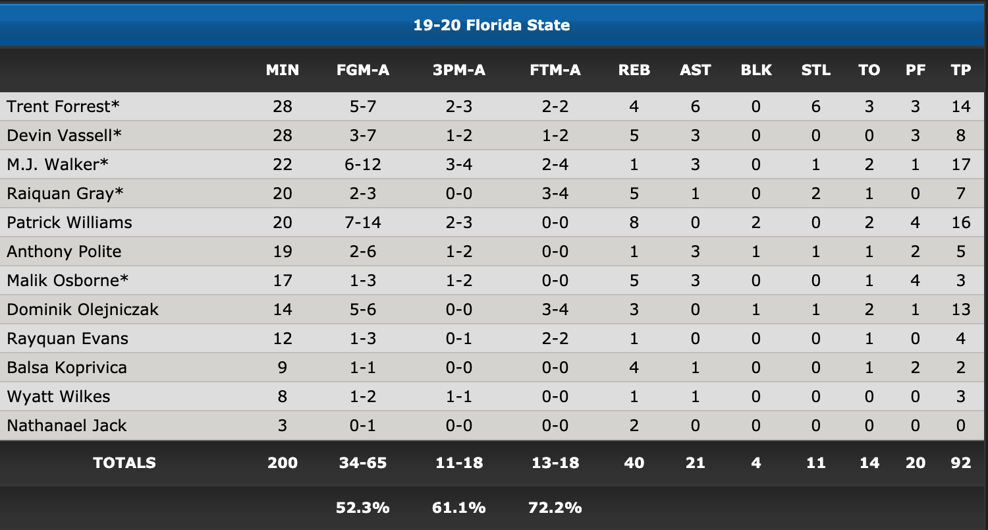
Task: Open Patrick Williams player name
Action: 69,222
